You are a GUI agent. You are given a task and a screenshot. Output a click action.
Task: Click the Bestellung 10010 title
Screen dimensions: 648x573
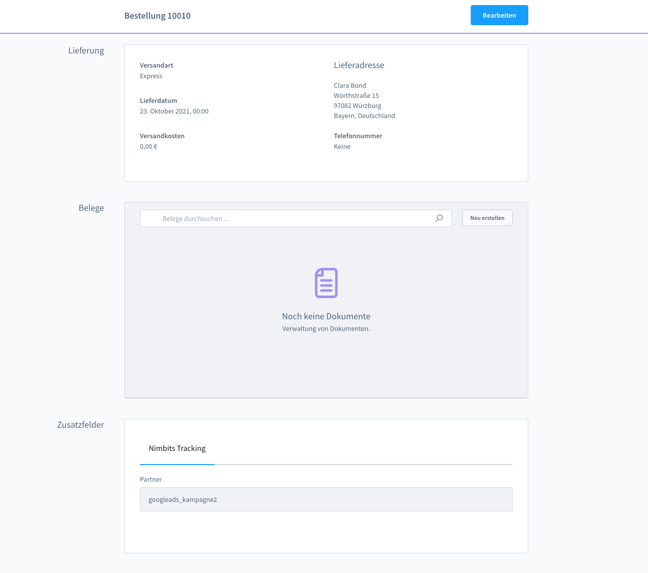[158, 16]
